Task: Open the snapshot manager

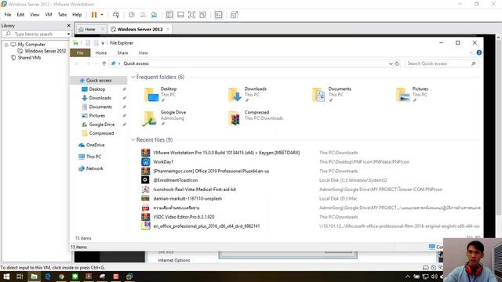Action: [x=154, y=15]
